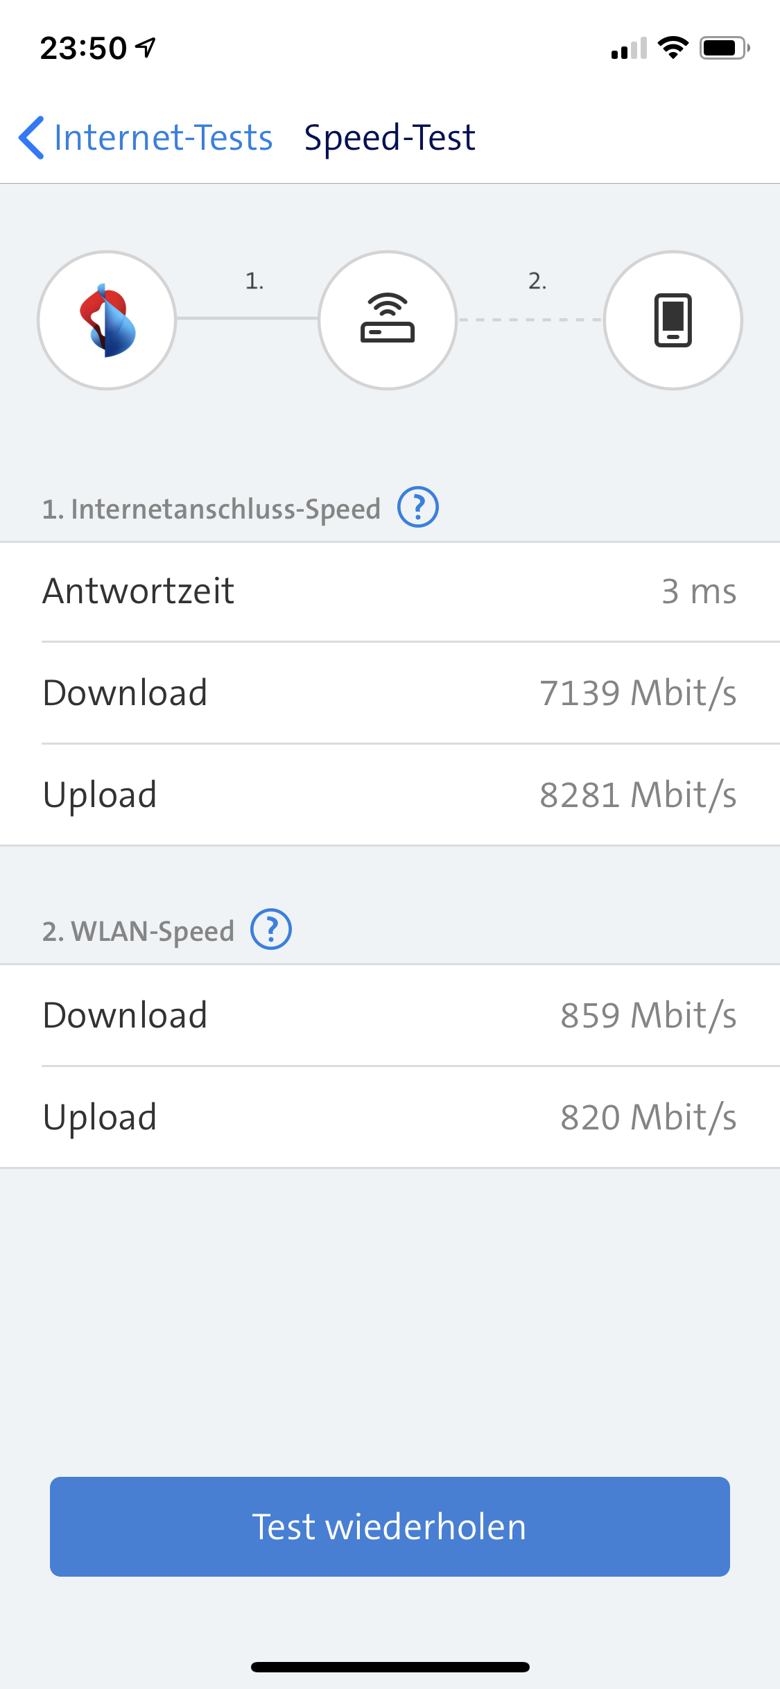Tap the battery status icon
Image resolution: width=780 pixels, height=1689 pixels.
coord(724,48)
